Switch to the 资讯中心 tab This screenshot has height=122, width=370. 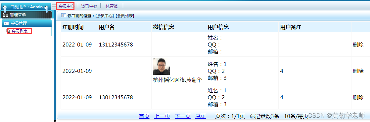(x=89, y=6)
